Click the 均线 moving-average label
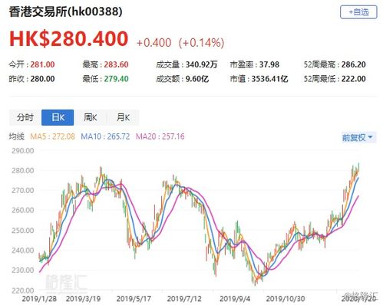The height and width of the screenshot is (305, 383). tap(17, 136)
